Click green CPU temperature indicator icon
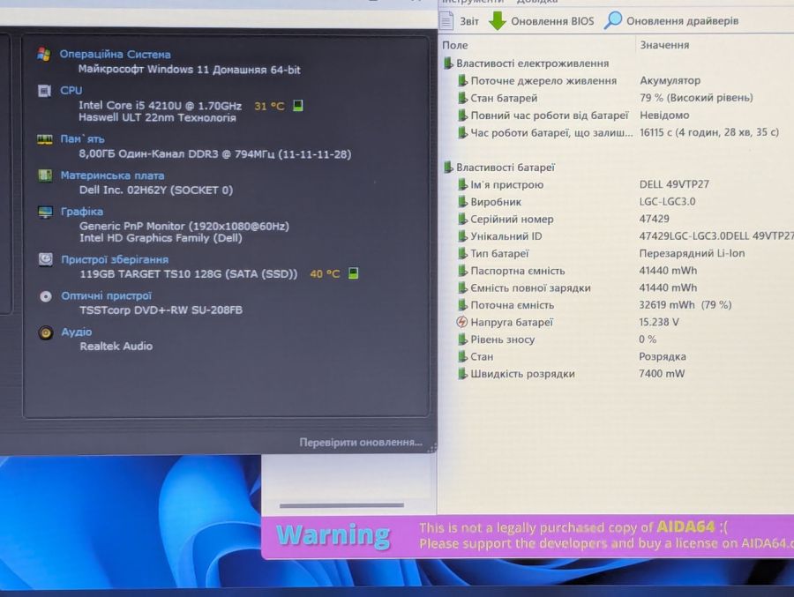 click(298, 105)
